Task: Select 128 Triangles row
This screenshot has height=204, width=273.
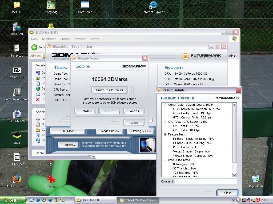Action: click(185, 173)
